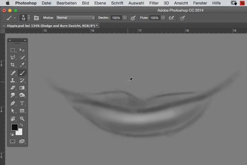This screenshot has height=165, width=247.
Task: Open the Hilfe menu
Action: click(216, 3)
